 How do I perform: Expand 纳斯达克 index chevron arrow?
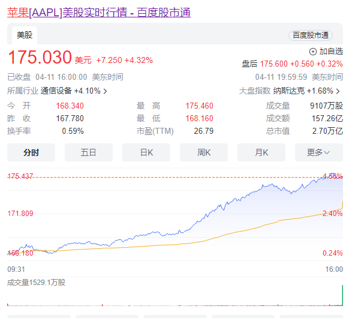338,91
